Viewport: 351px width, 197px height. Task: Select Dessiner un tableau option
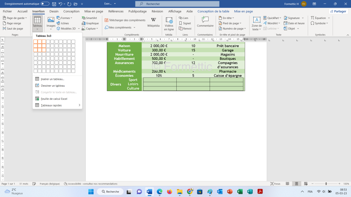click(x=53, y=86)
